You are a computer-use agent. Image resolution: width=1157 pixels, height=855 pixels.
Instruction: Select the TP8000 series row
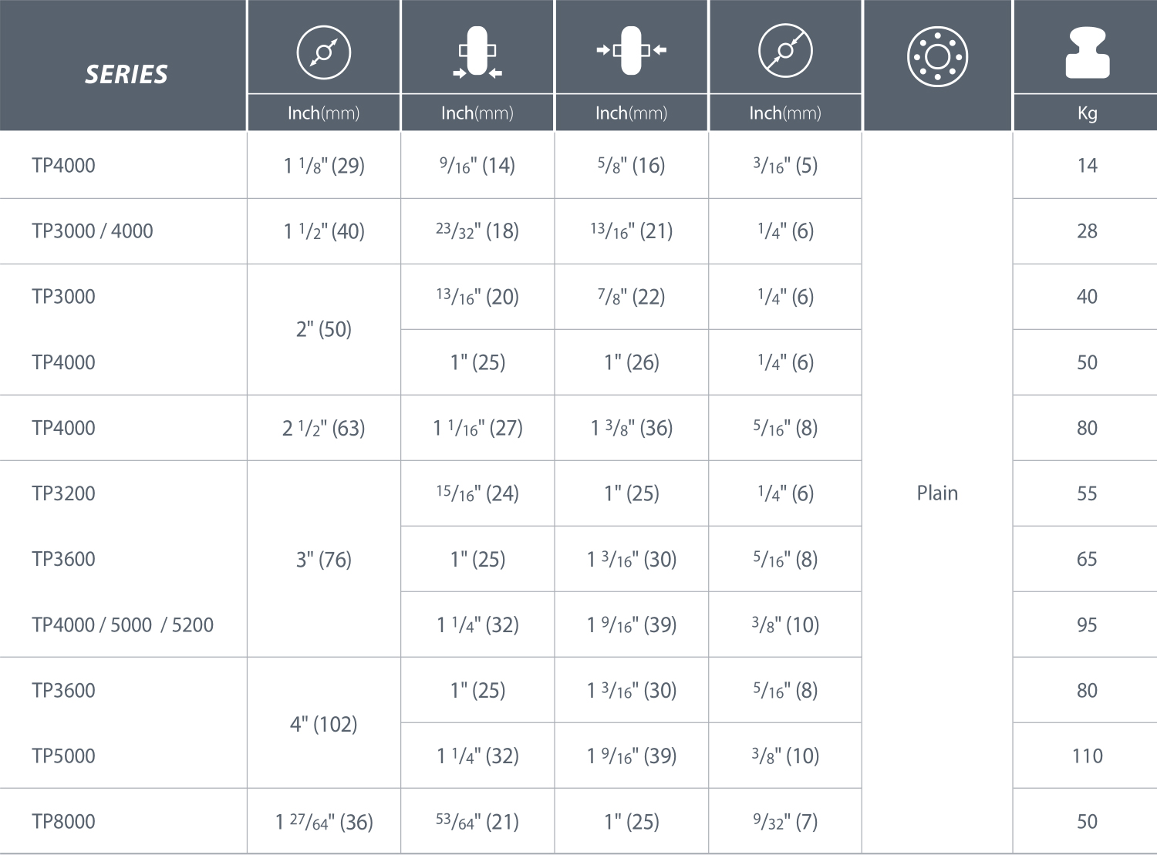pos(578,821)
